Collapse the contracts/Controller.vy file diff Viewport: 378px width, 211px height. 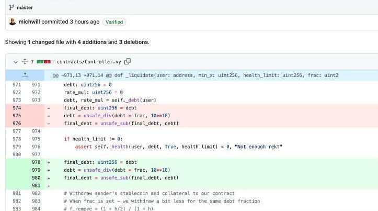point(16,62)
